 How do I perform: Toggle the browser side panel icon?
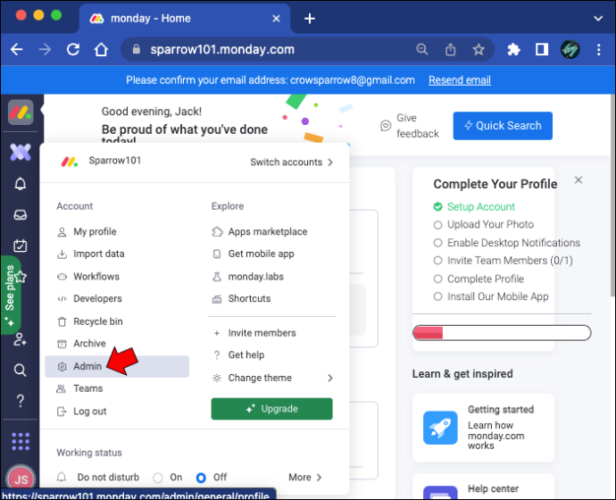(542, 49)
